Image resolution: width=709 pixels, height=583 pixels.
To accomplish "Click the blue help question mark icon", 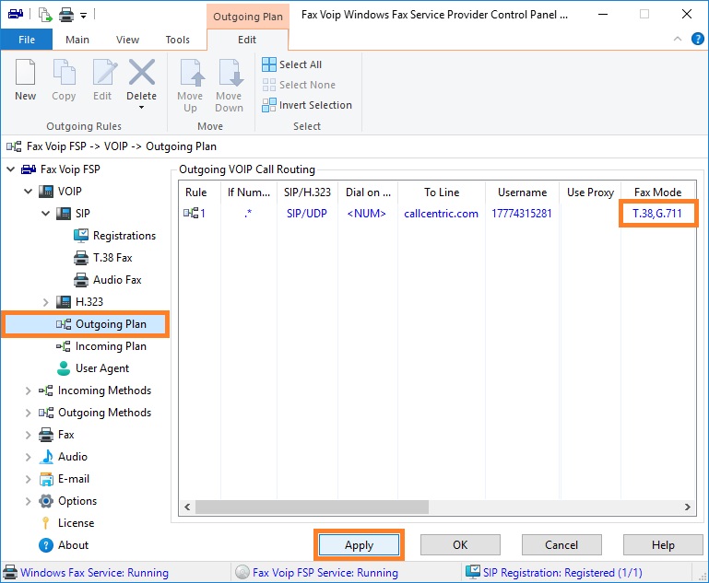I will [697, 39].
